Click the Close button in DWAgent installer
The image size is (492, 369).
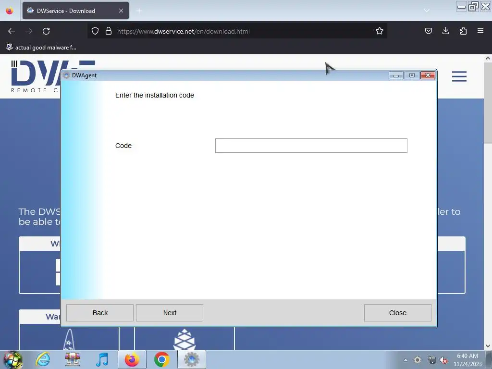[x=397, y=313]
